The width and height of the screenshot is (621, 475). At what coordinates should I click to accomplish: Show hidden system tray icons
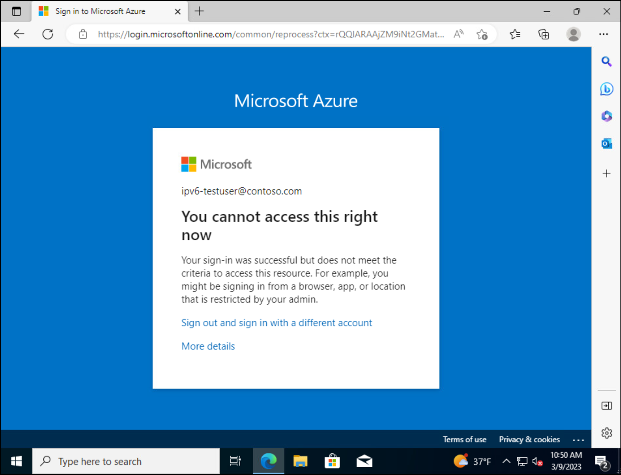coord(506,462)
